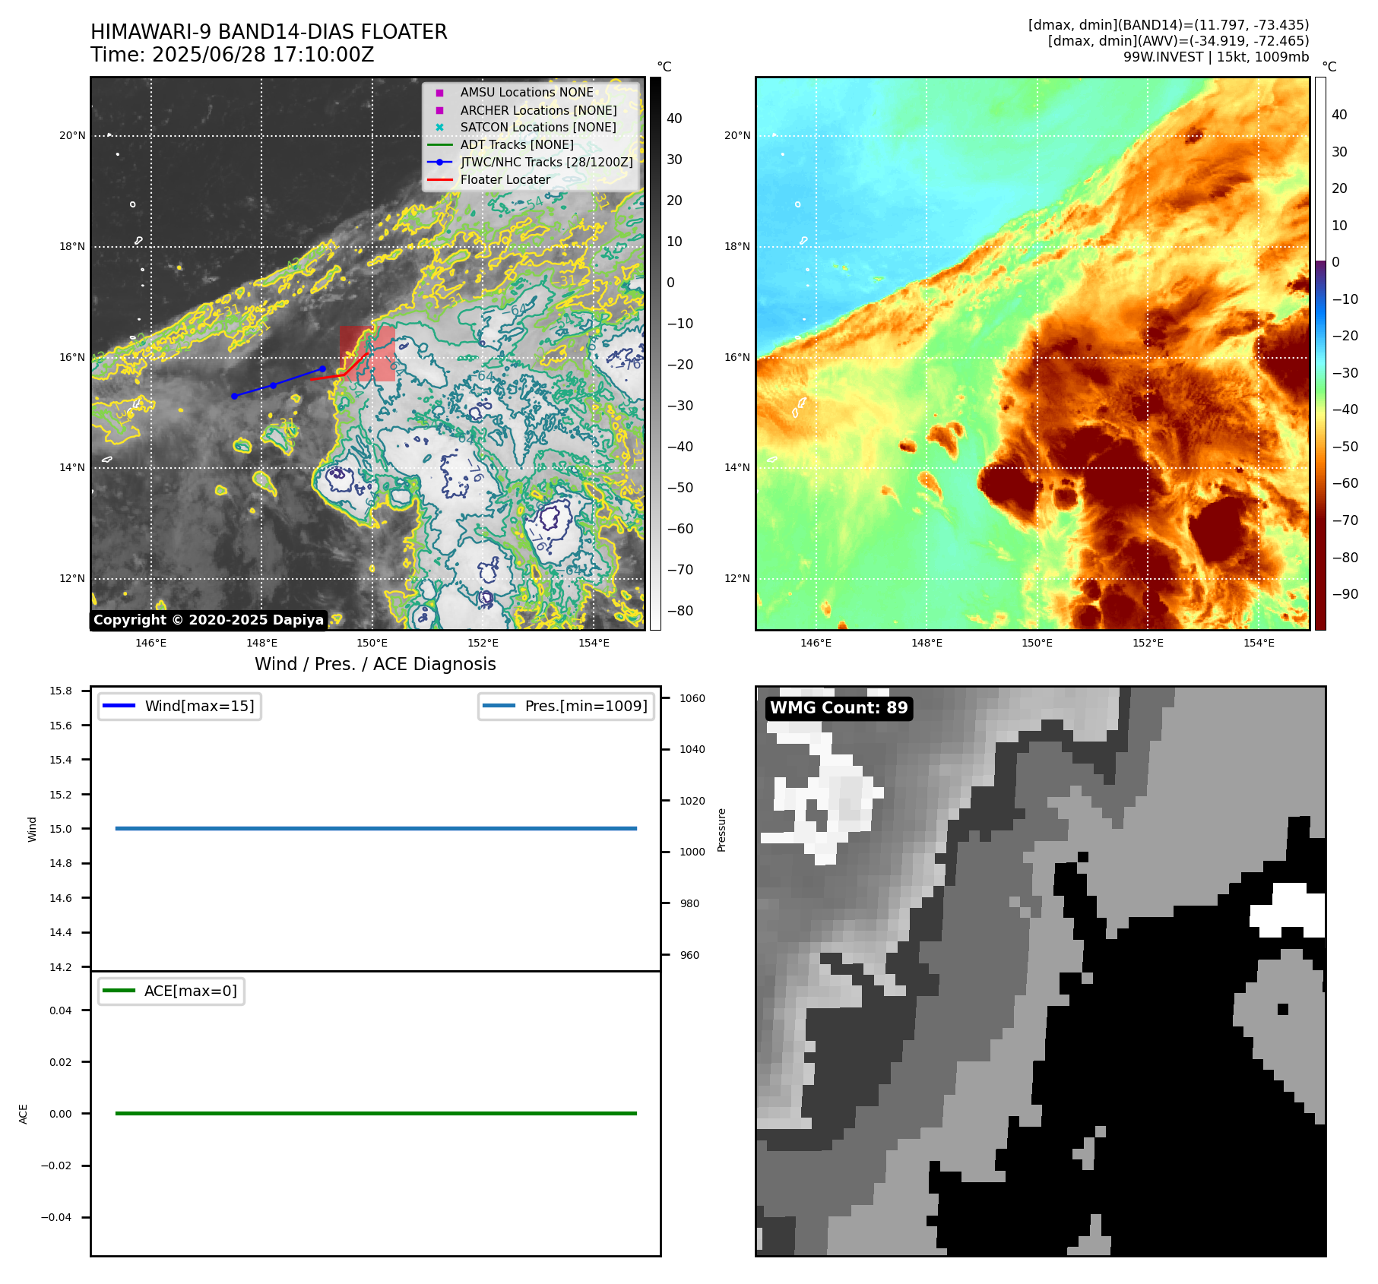Image resolution: width=1378 pixels, height=1284 pixels.
Task: Click the Wind / Pres. / ACE Diagnosis heading
Action: click(375, 664)
